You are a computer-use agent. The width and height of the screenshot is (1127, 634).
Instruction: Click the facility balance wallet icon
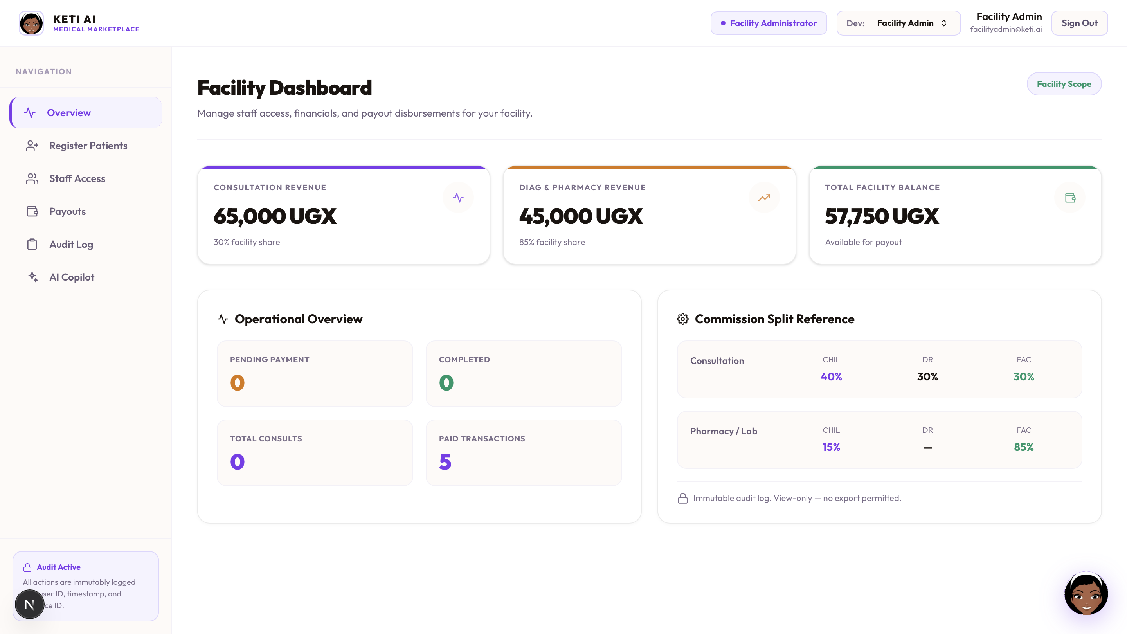(1070, 198)
